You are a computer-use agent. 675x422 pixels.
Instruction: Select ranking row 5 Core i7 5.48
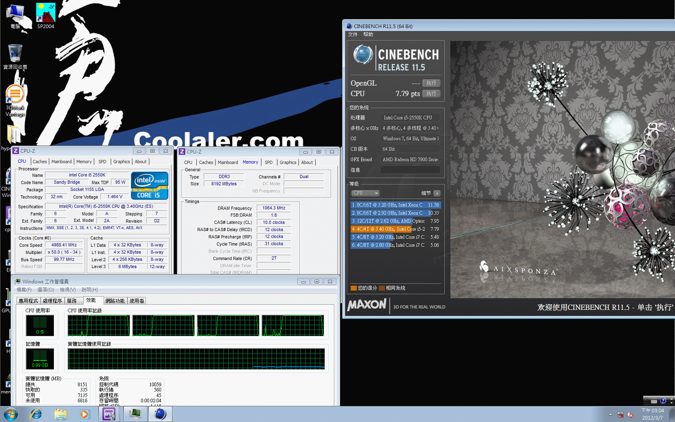396,237
